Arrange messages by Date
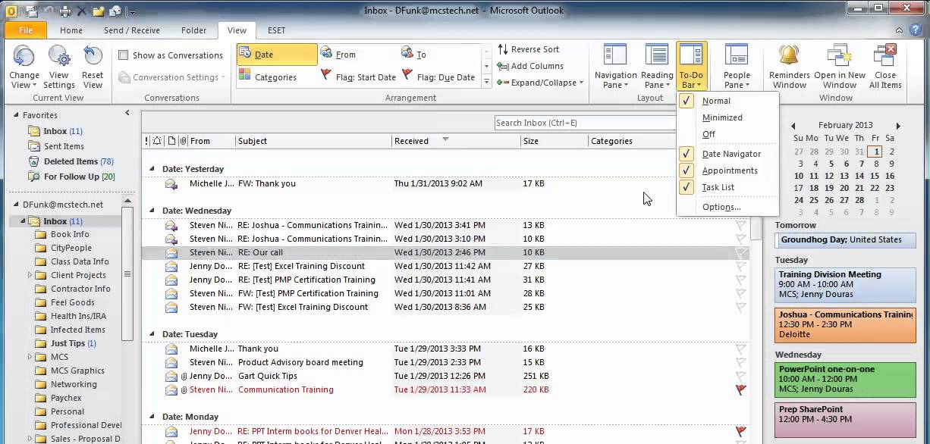Viewport: 930px width, 444px height. coord(277,55)
